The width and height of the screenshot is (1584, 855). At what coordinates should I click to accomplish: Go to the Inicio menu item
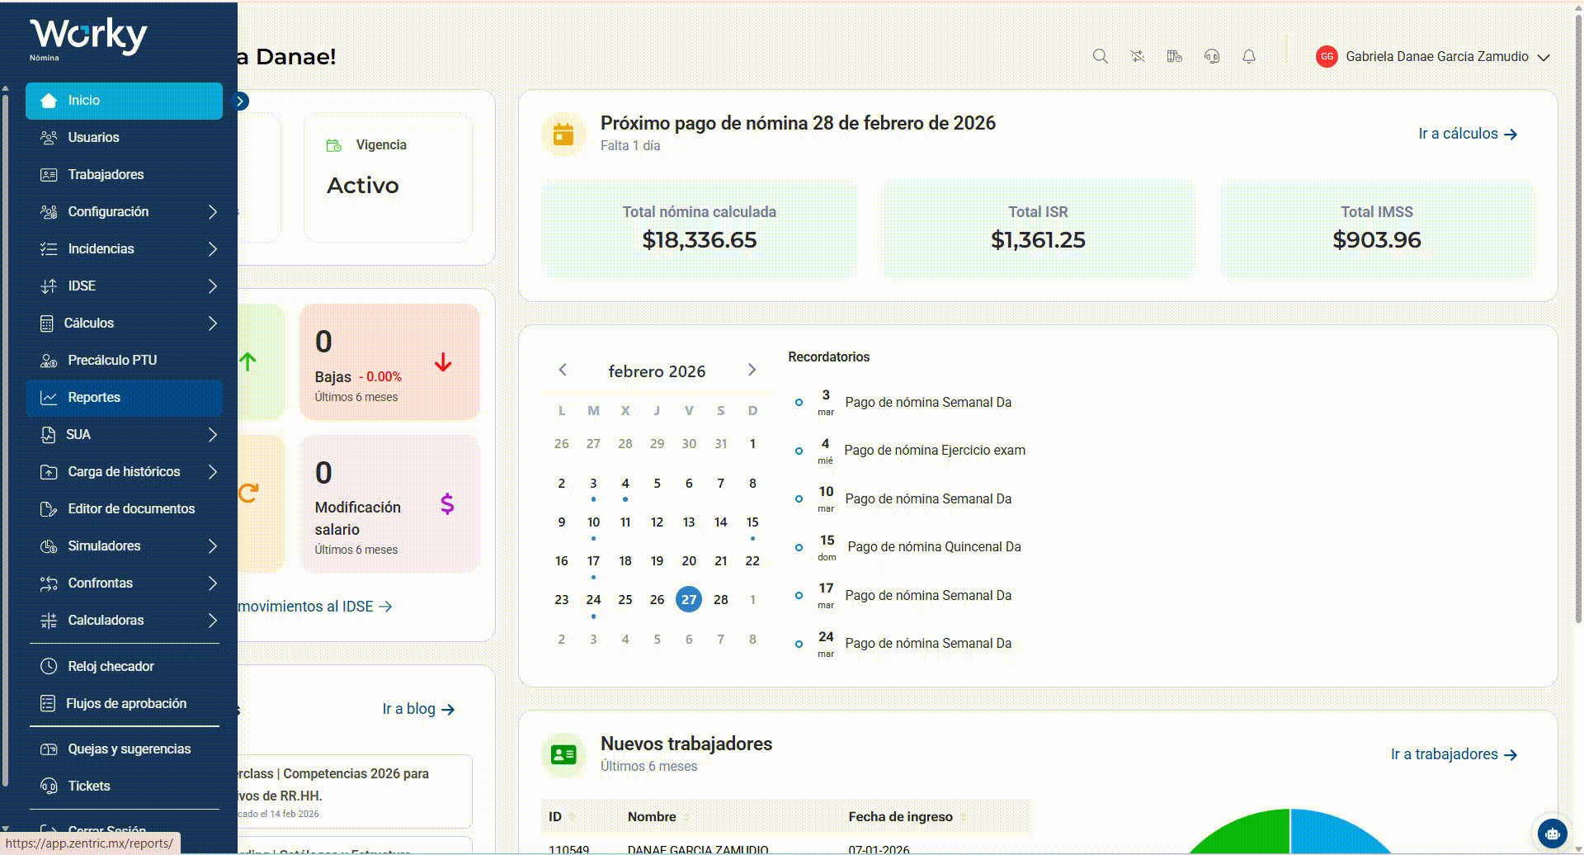124,101
